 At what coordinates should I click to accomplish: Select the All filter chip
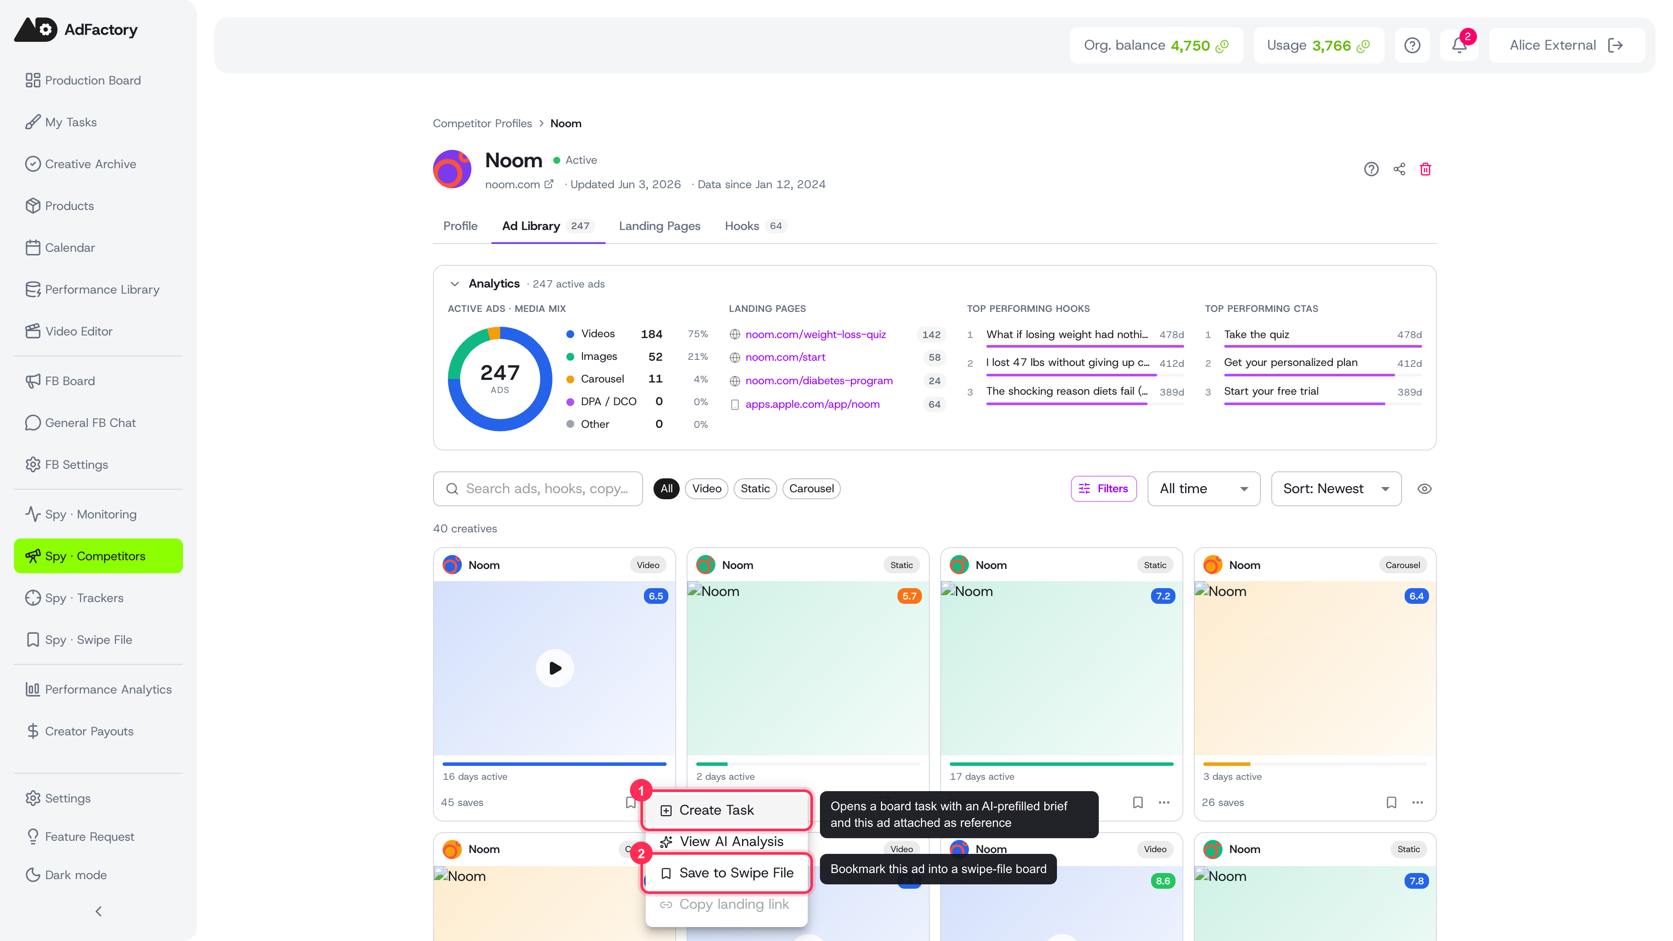pos(666,489)
